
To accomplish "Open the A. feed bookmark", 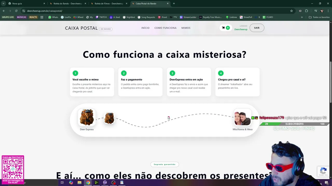I will pos(115,17).
